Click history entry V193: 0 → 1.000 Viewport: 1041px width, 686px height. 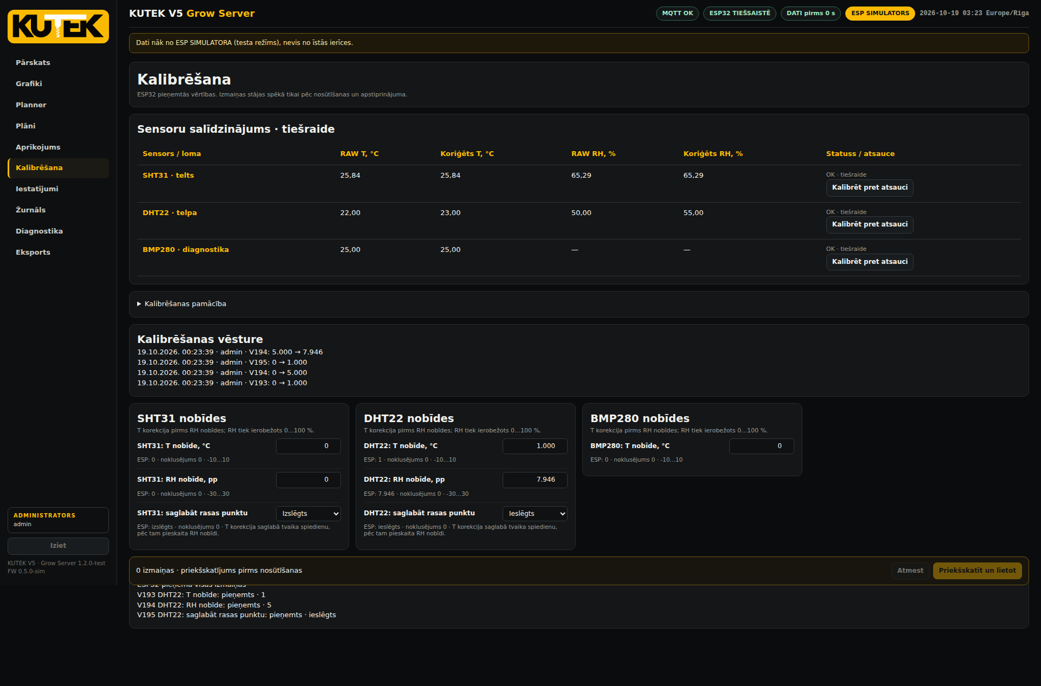222,383
